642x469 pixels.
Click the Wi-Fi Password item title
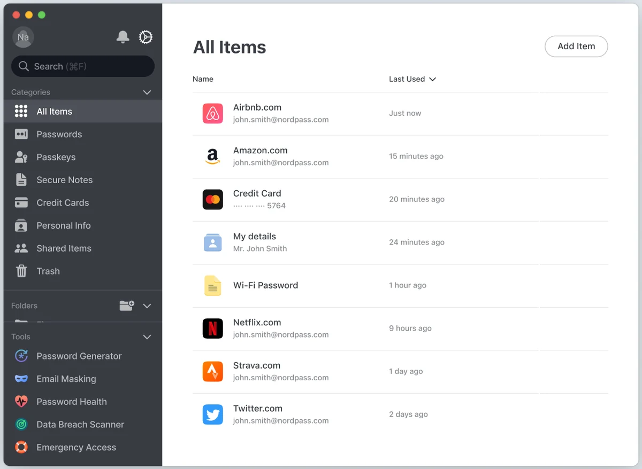(x=265, y=285)
